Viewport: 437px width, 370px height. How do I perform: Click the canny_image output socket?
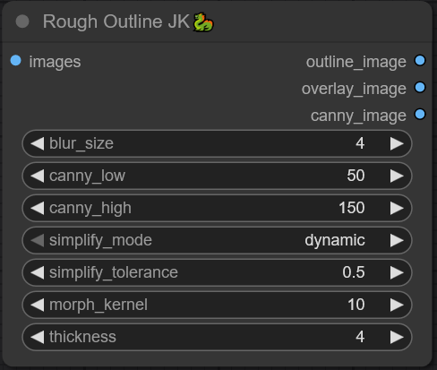pos(420,114)
